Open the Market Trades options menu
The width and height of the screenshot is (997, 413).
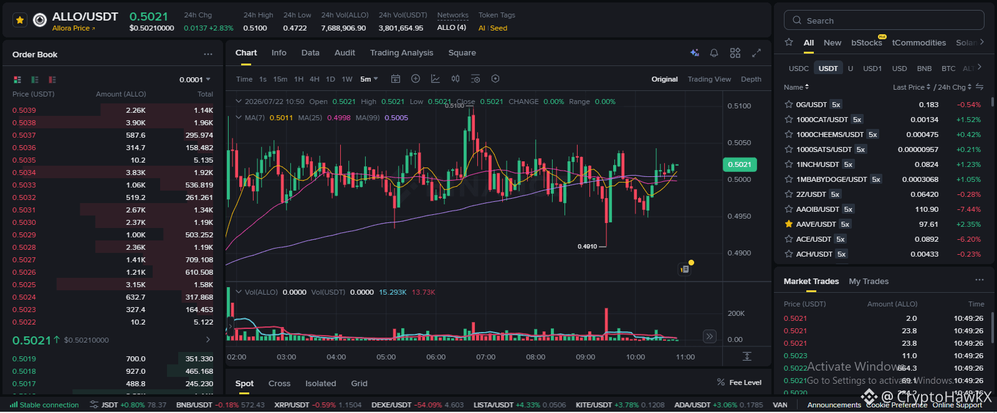pos(980,280)
